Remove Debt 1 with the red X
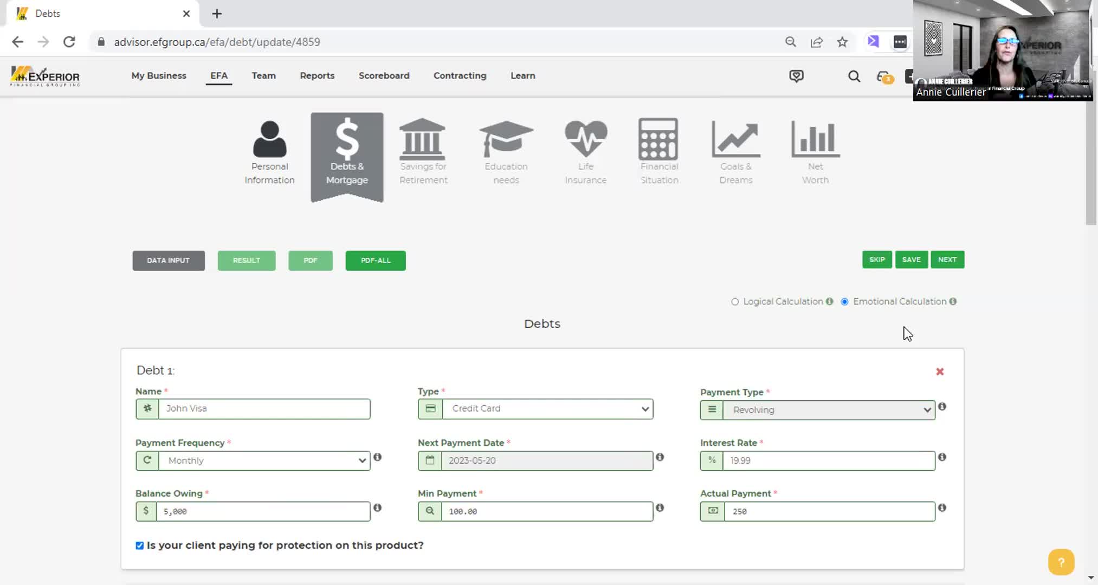This screenshot has height=585, width=1098. tap(940, 372)
